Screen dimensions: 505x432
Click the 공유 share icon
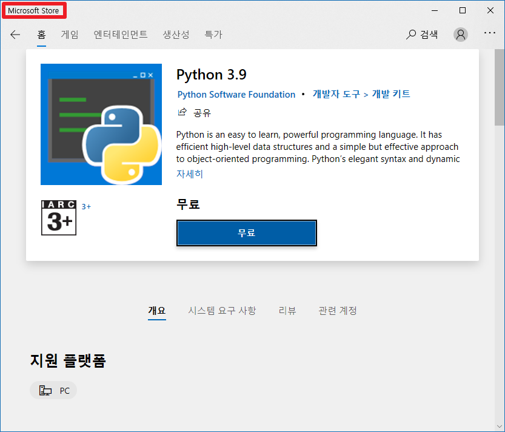point(182,112)
